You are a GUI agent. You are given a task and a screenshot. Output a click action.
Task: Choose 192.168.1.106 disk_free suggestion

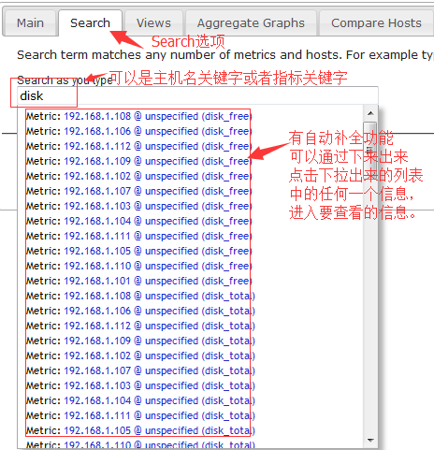[139, 131]
